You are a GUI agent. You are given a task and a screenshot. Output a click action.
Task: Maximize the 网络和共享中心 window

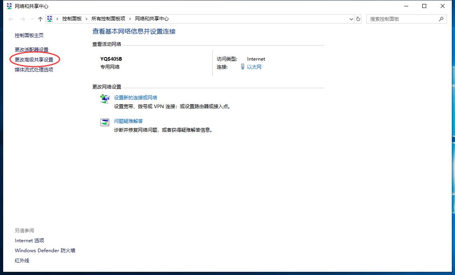click(x=424, y=6)
